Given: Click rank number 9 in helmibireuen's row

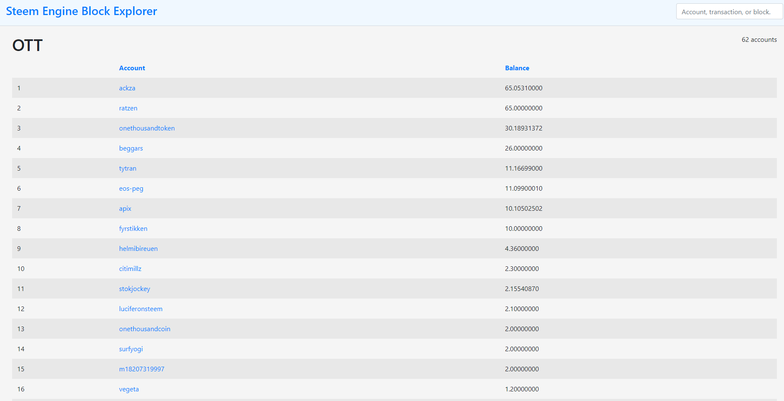Looking at the screenshot, I should 19,248.
